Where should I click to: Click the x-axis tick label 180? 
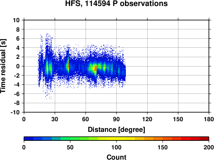pos(209,119)
